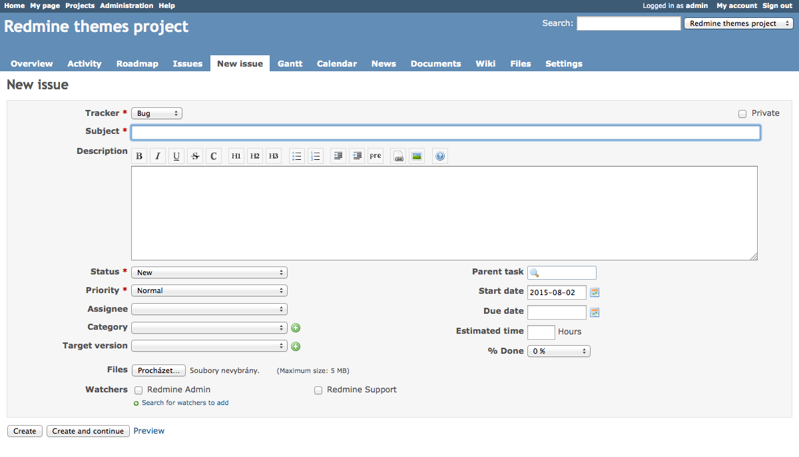Switch to the Issues tab
The image size is (799, 457).
(x=188, y=64)
